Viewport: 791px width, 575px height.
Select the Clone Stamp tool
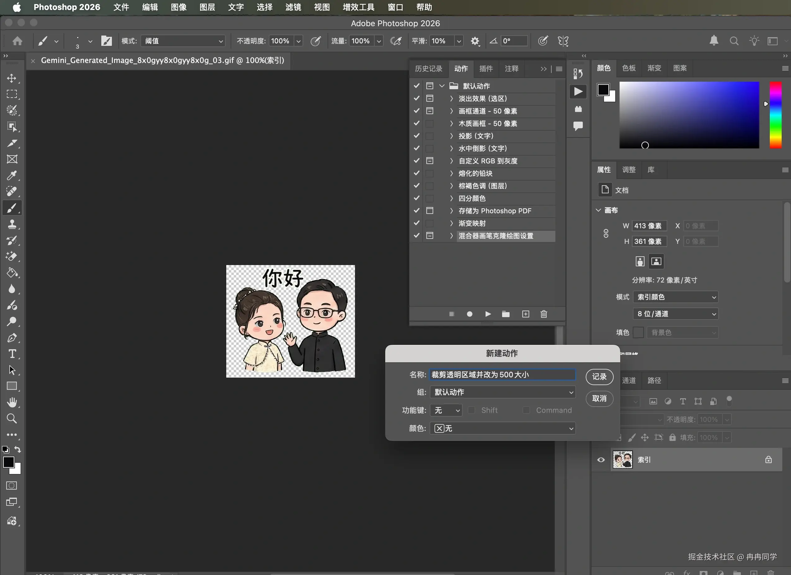click(x=12, y=224)
